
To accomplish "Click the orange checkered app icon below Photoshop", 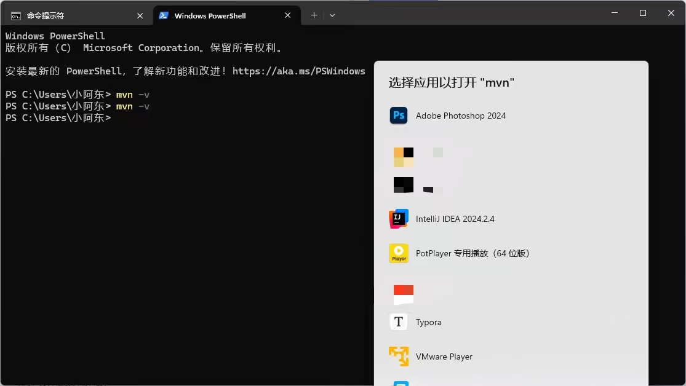I will tap(404, 157).
